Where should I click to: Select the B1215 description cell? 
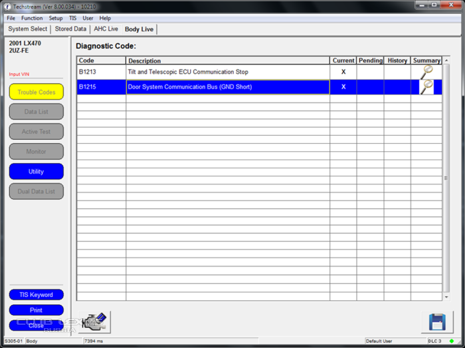coord(228,87)
